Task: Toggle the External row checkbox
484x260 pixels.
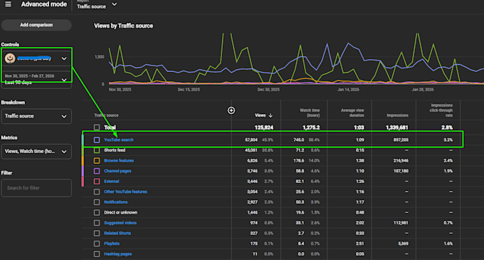Action: tap(97, 181)
